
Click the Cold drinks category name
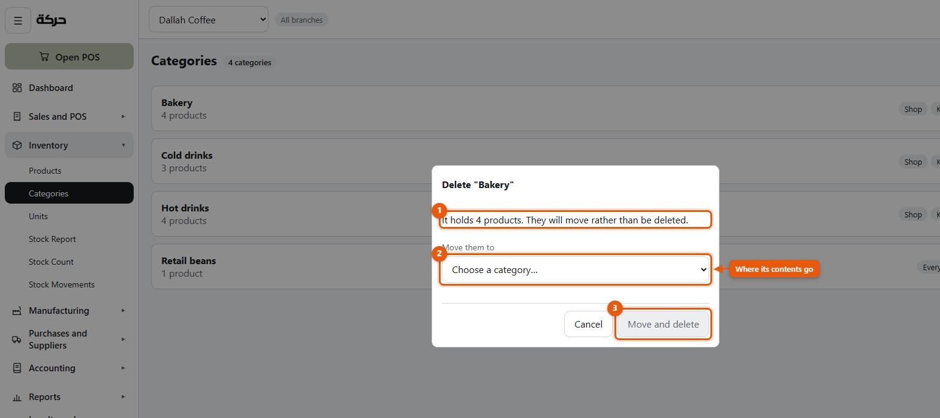[187, 156]
